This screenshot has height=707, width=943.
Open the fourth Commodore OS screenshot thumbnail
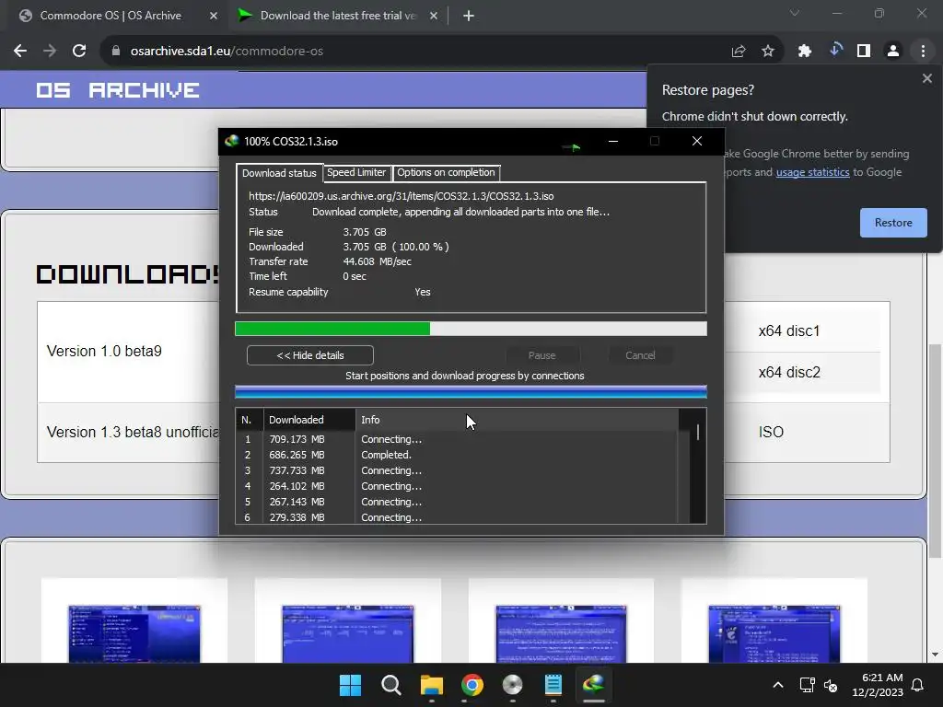click(x=774, y=633)
